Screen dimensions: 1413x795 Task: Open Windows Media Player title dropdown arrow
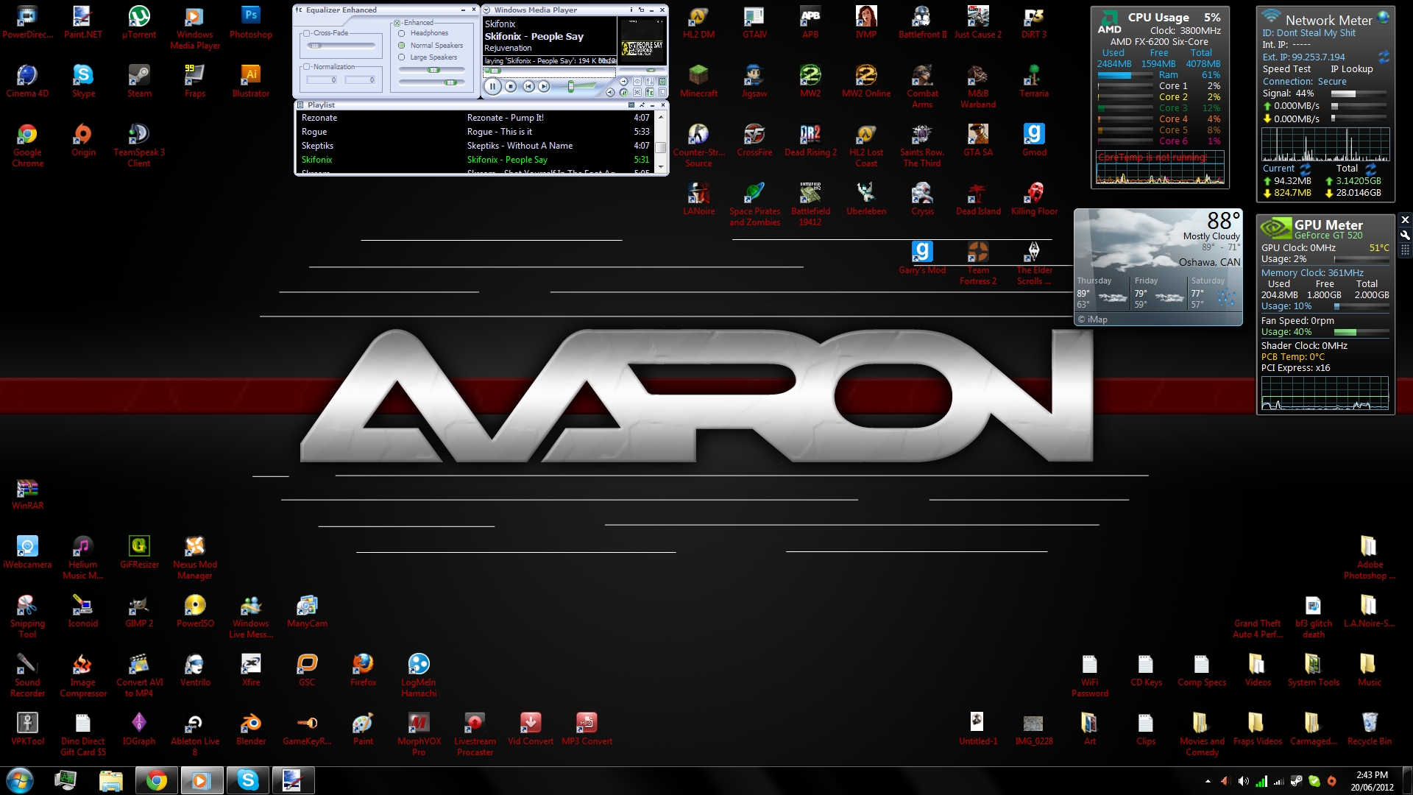486,10
